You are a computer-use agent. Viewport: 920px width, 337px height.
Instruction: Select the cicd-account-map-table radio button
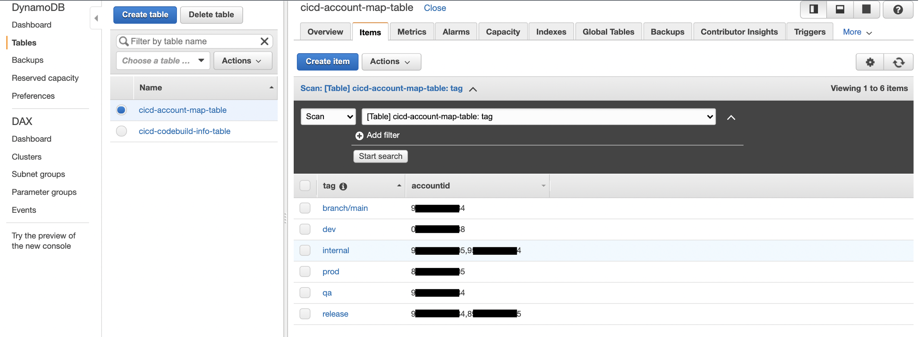[122, 110]
